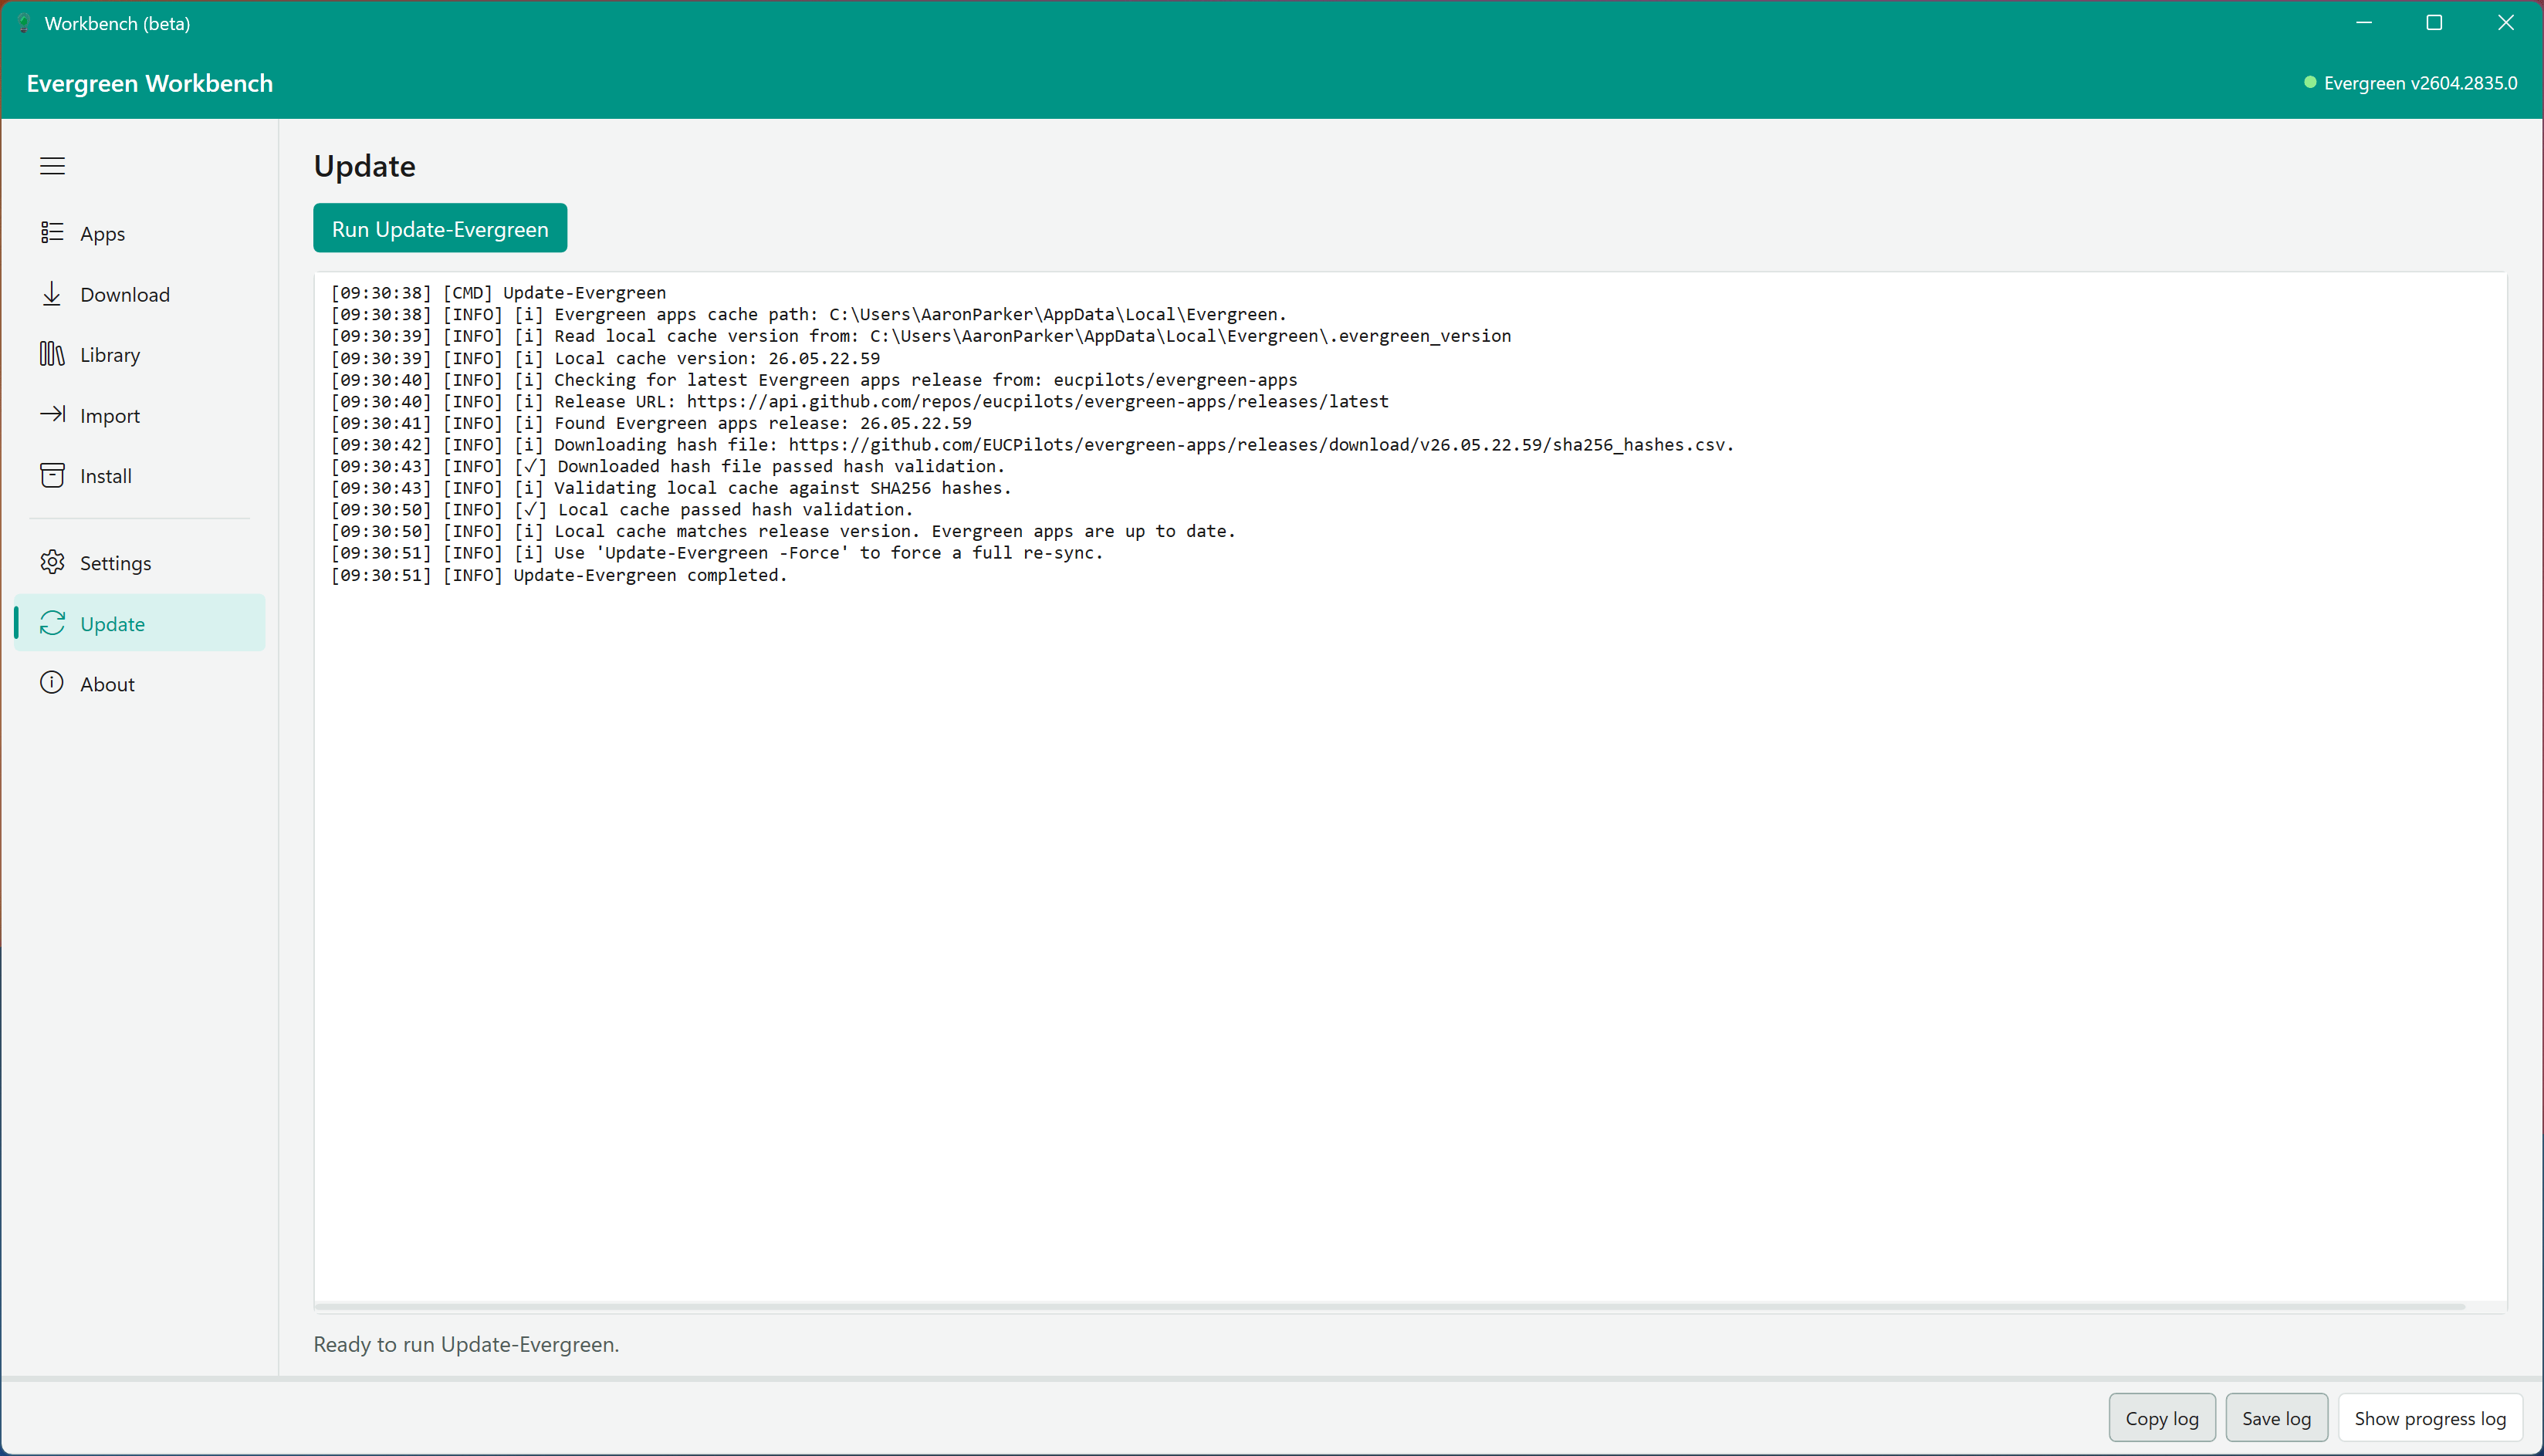The image size is (2544, 1456).
Task: Minimize the Workbench window
Action: [2364, 23]
